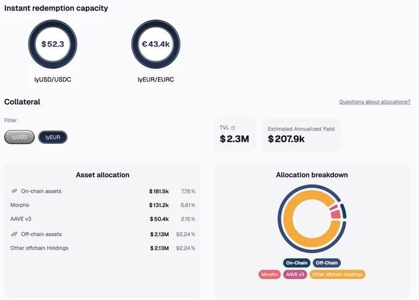The height and width of the screenshot is (300, 419).
Task: Click the Allocation breakdown heading
Action: [x=312, y=175]
